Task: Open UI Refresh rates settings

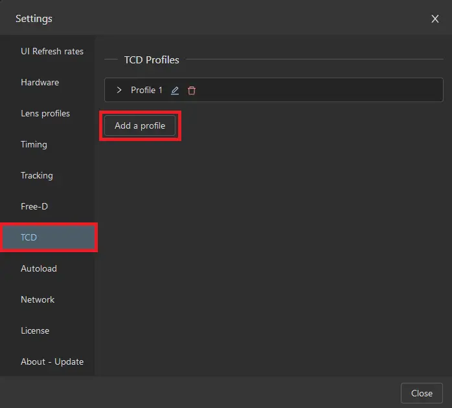Action: point(52,51)
